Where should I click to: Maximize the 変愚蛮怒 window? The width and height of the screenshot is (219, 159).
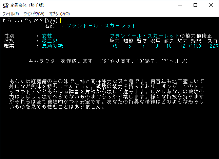pos(195,5)
